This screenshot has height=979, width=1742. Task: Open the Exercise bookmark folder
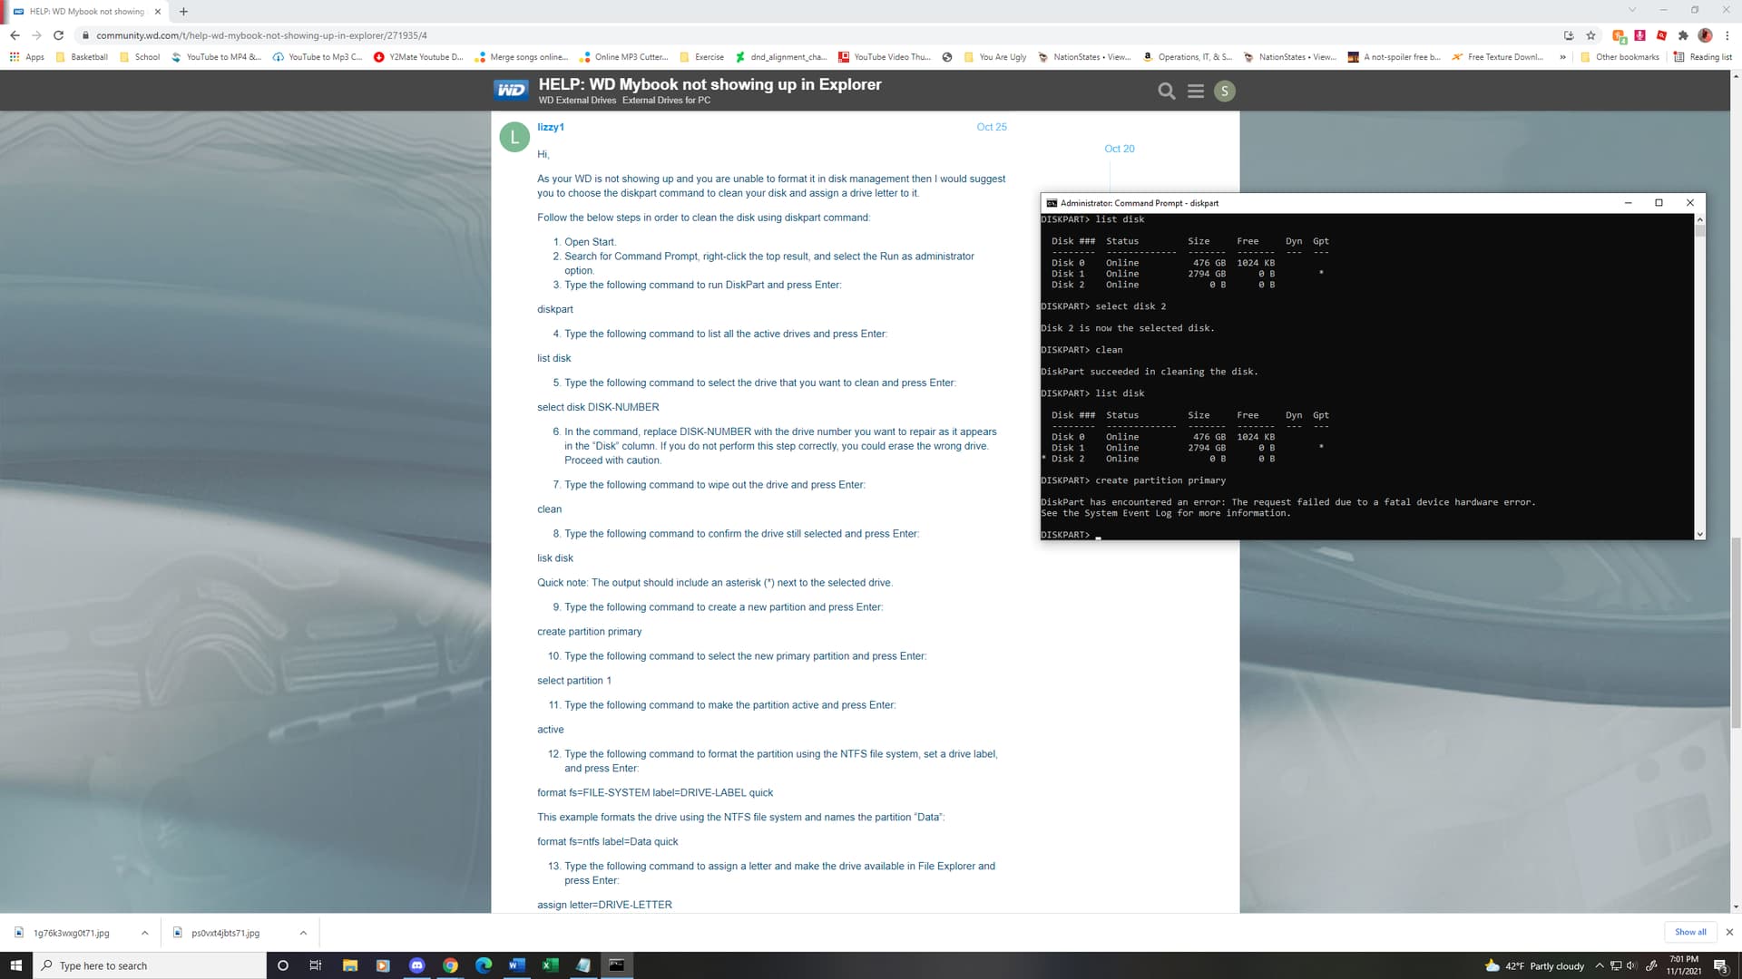point(701,57)
